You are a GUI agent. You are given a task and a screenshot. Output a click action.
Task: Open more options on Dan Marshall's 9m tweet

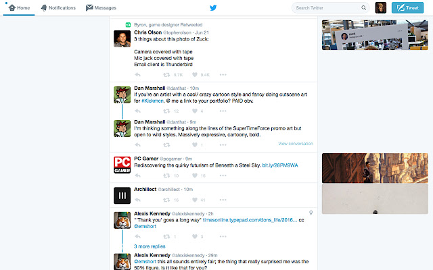pos(223,145)
